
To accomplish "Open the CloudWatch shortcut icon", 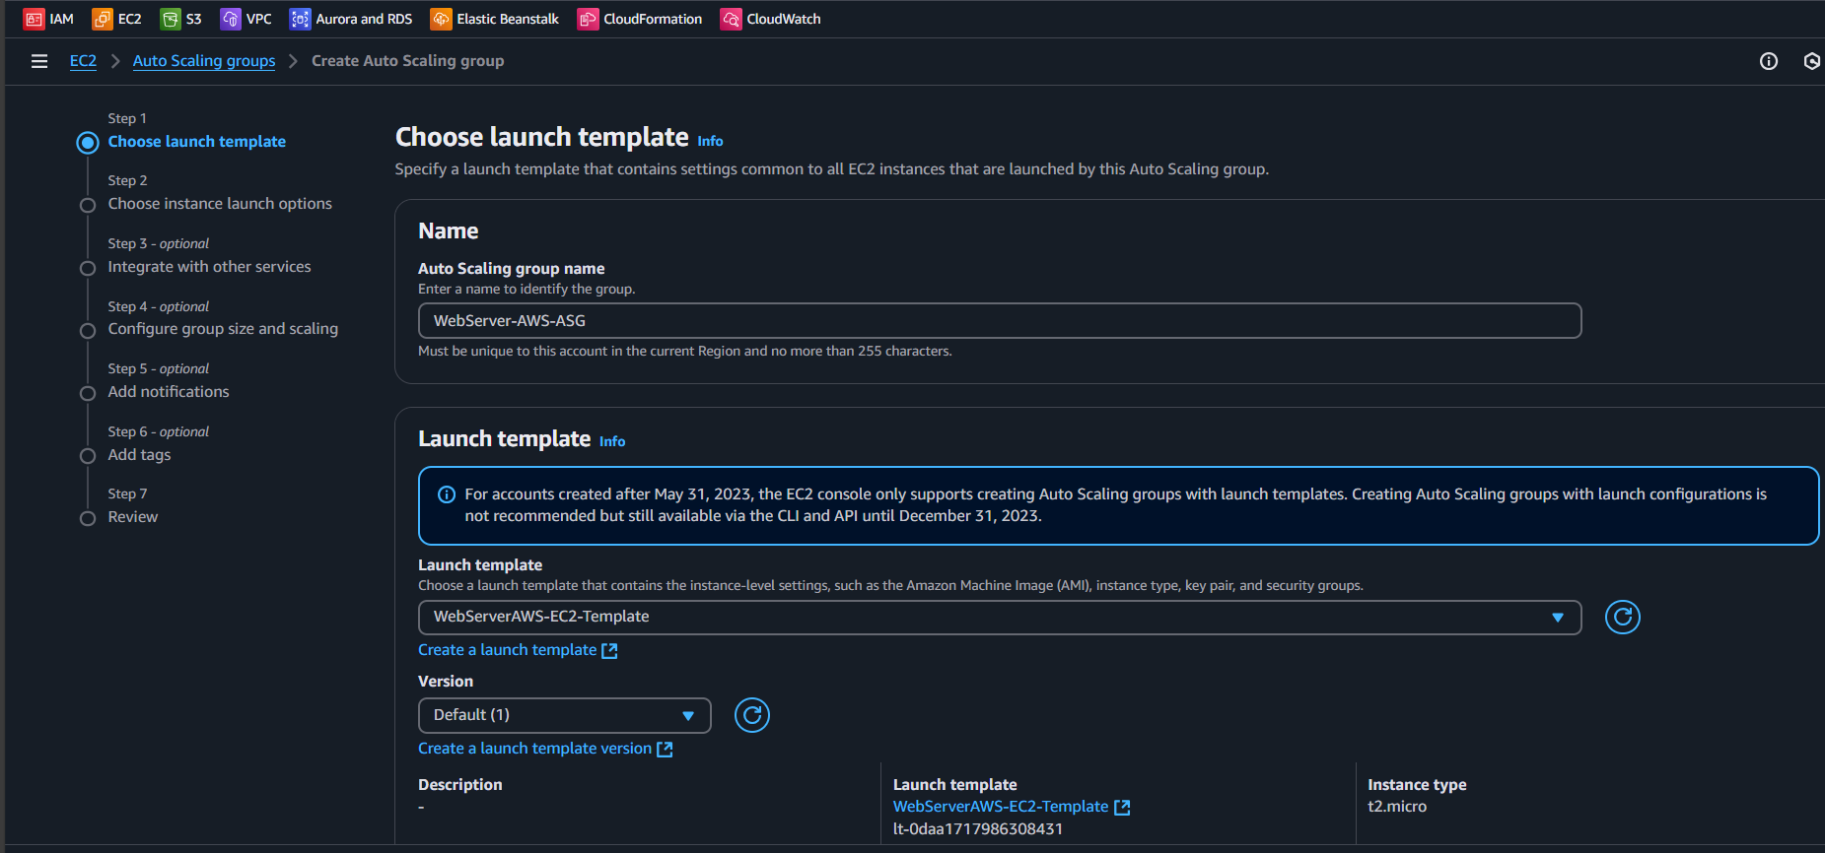I will click(x=731, y=19).
